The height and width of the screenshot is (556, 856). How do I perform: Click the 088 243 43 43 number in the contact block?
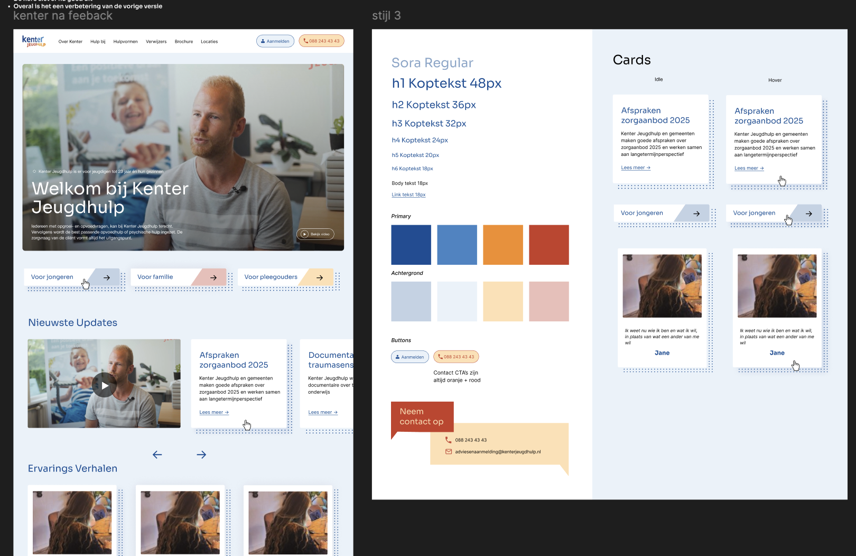[x=471, y=440]
